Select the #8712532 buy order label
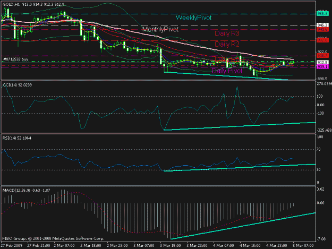The image size is (332, 249). click(x=15, y=59)
